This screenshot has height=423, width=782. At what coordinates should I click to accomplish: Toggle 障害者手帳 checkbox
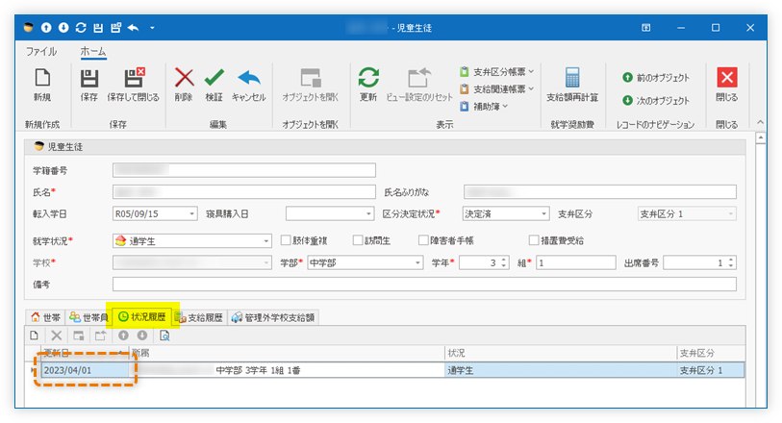[423, 240]
